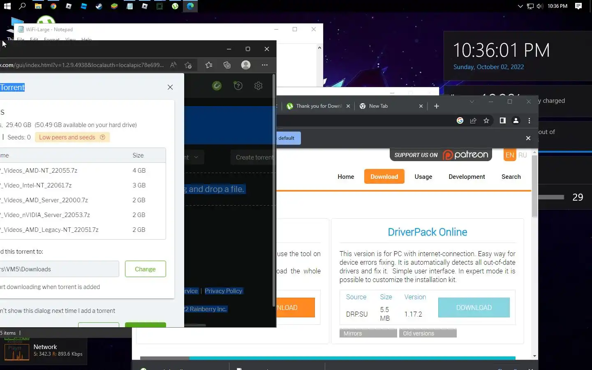Select Download menu item on site
This screenshot has height=370, width=592.
(x=384, y=176)
